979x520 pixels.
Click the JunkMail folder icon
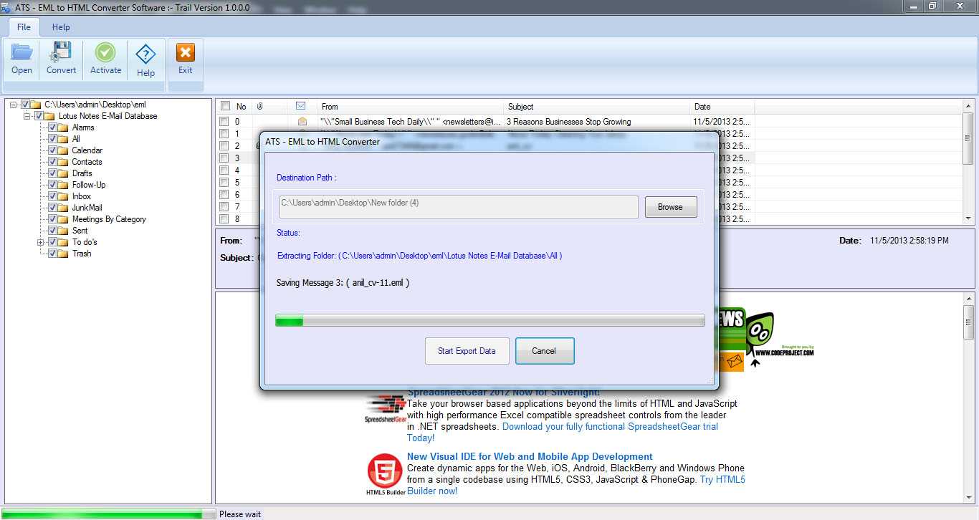click(x=65, y=208)
